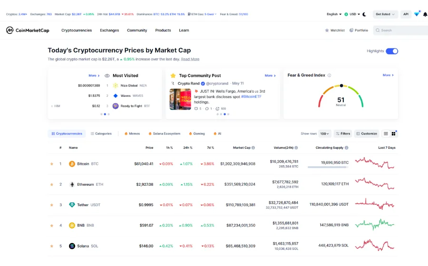Toggle the Ethereum watchlist star
Image resolution: width=428 pixels, height=266 pixels.
(x=51, y=184)
